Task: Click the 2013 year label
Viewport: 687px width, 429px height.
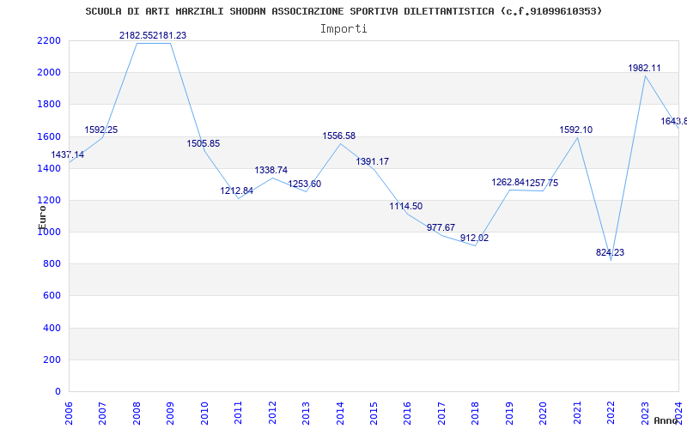Action: pyautogui.click(x=306, y=413)
